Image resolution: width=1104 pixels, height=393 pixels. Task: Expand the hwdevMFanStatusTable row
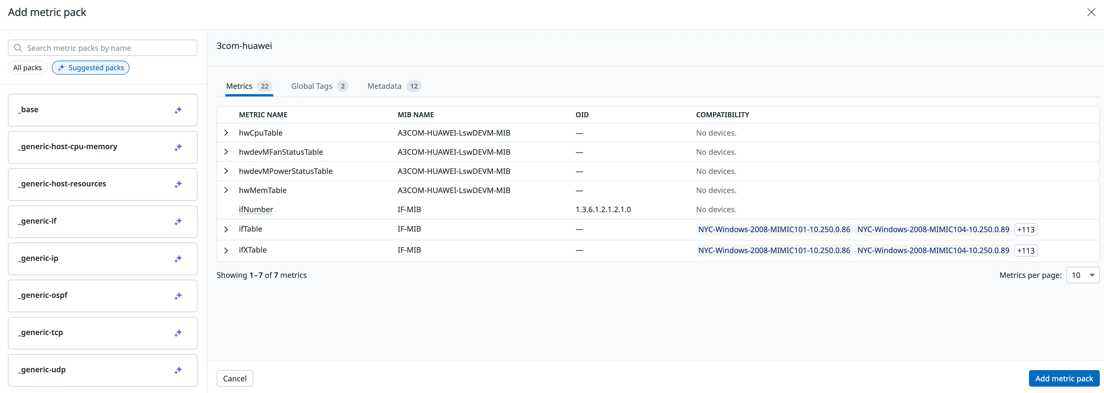pyautogui.click(x=226, y=152)
